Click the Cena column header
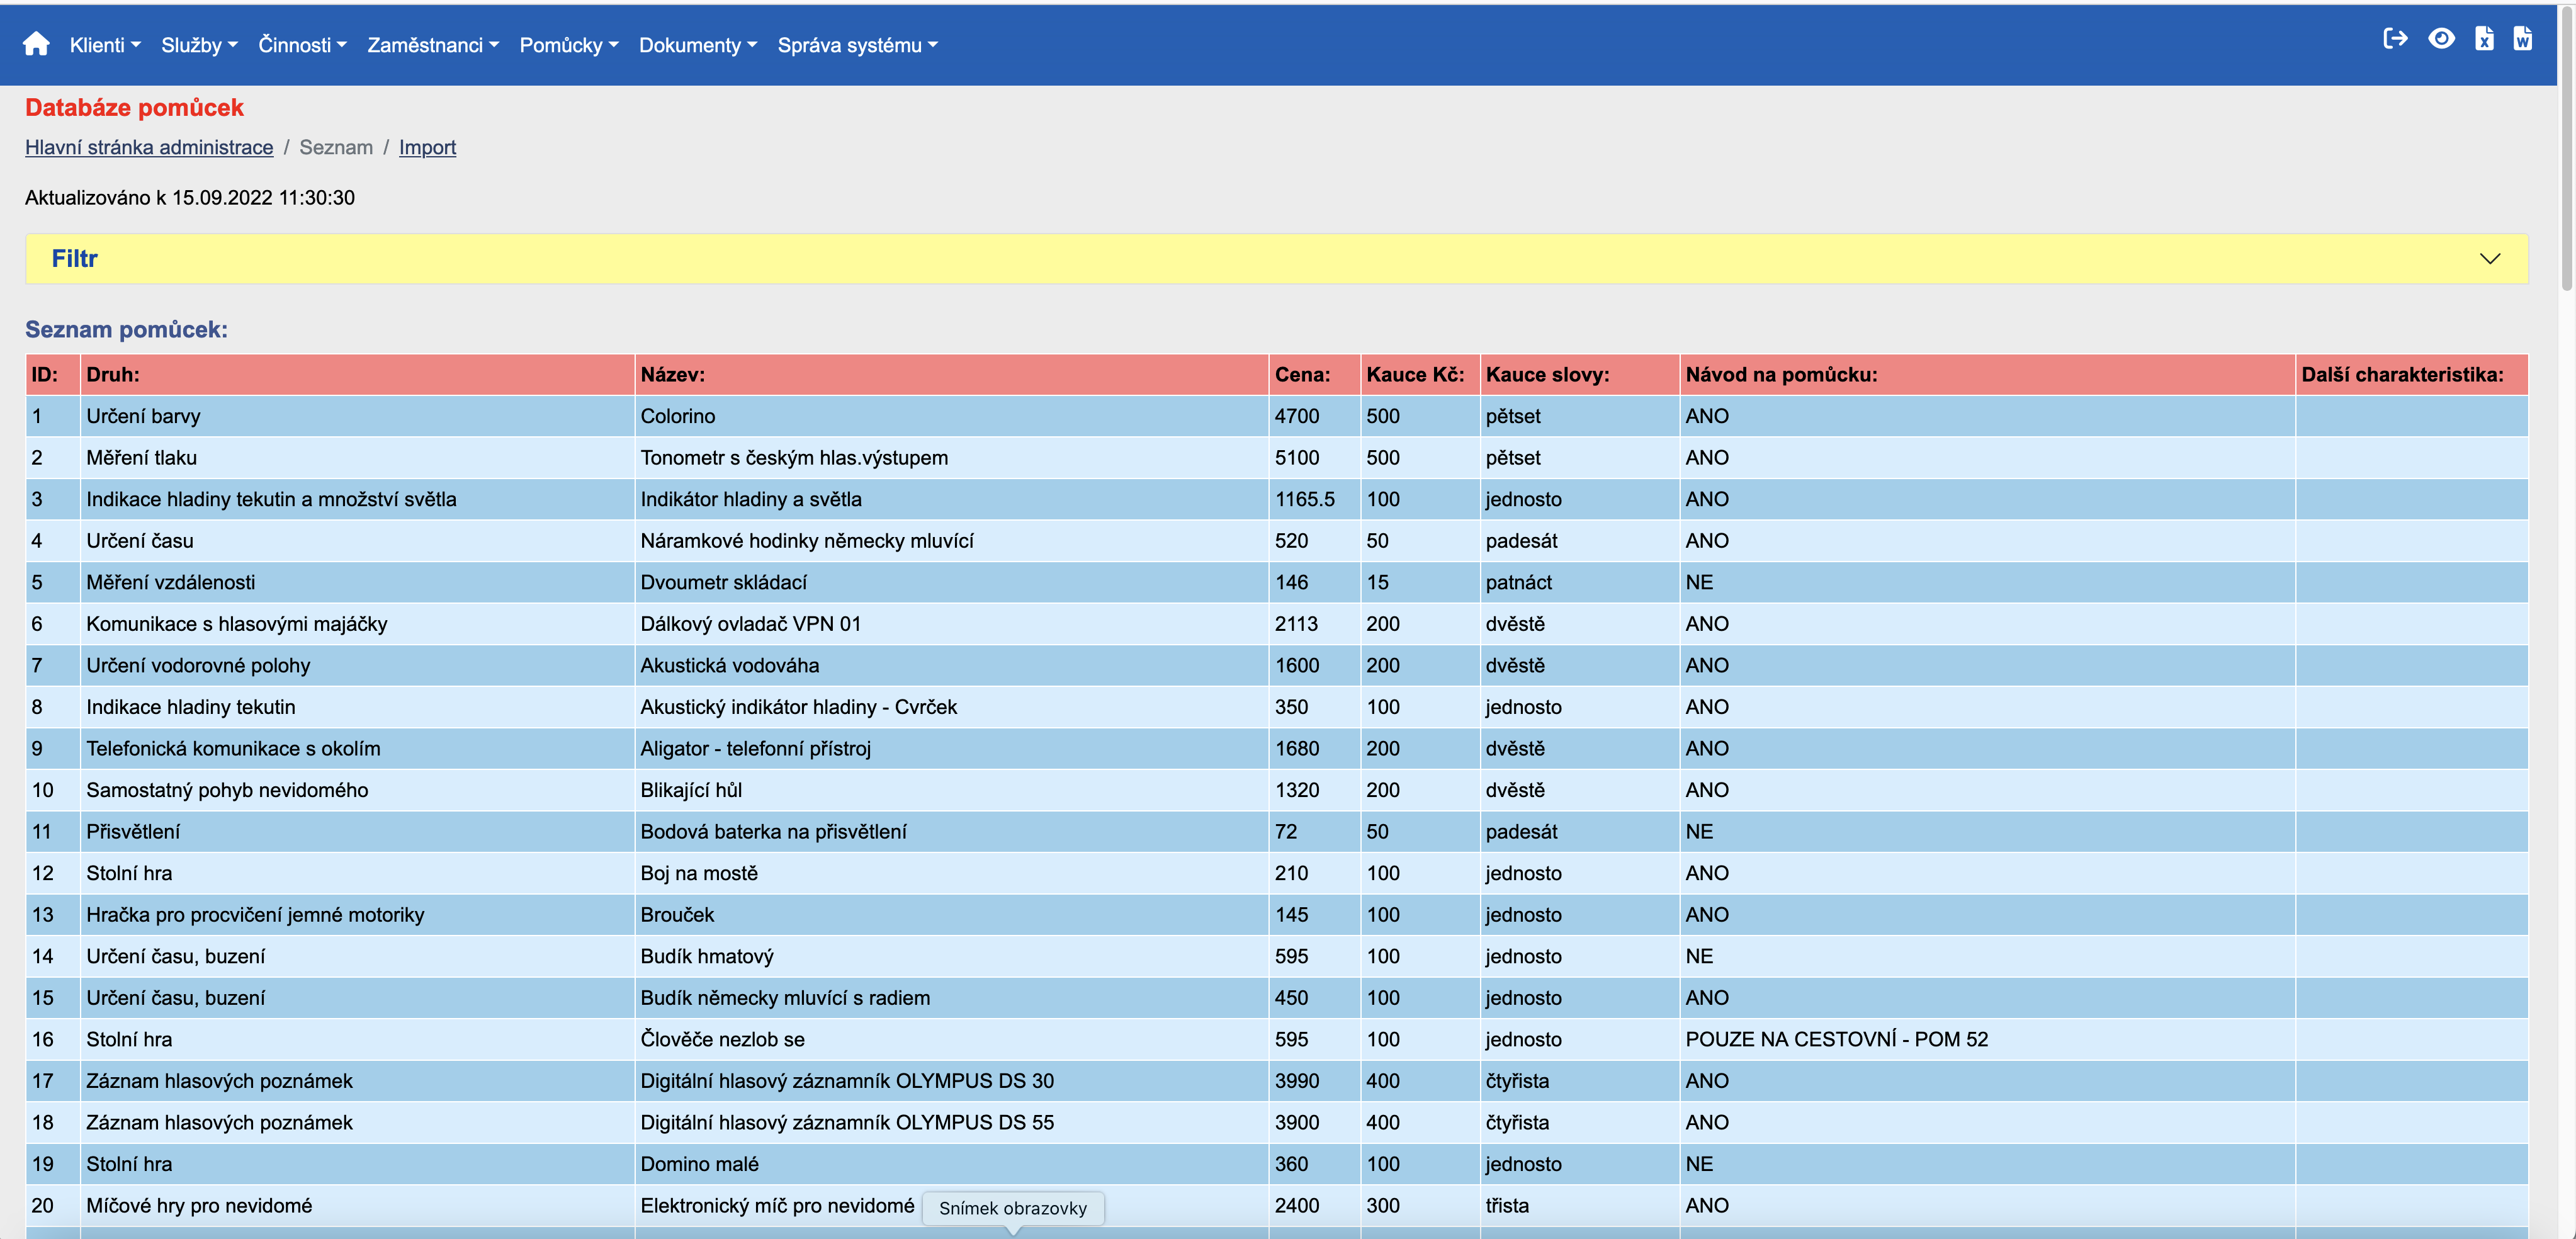 (x=1302, y=375)
